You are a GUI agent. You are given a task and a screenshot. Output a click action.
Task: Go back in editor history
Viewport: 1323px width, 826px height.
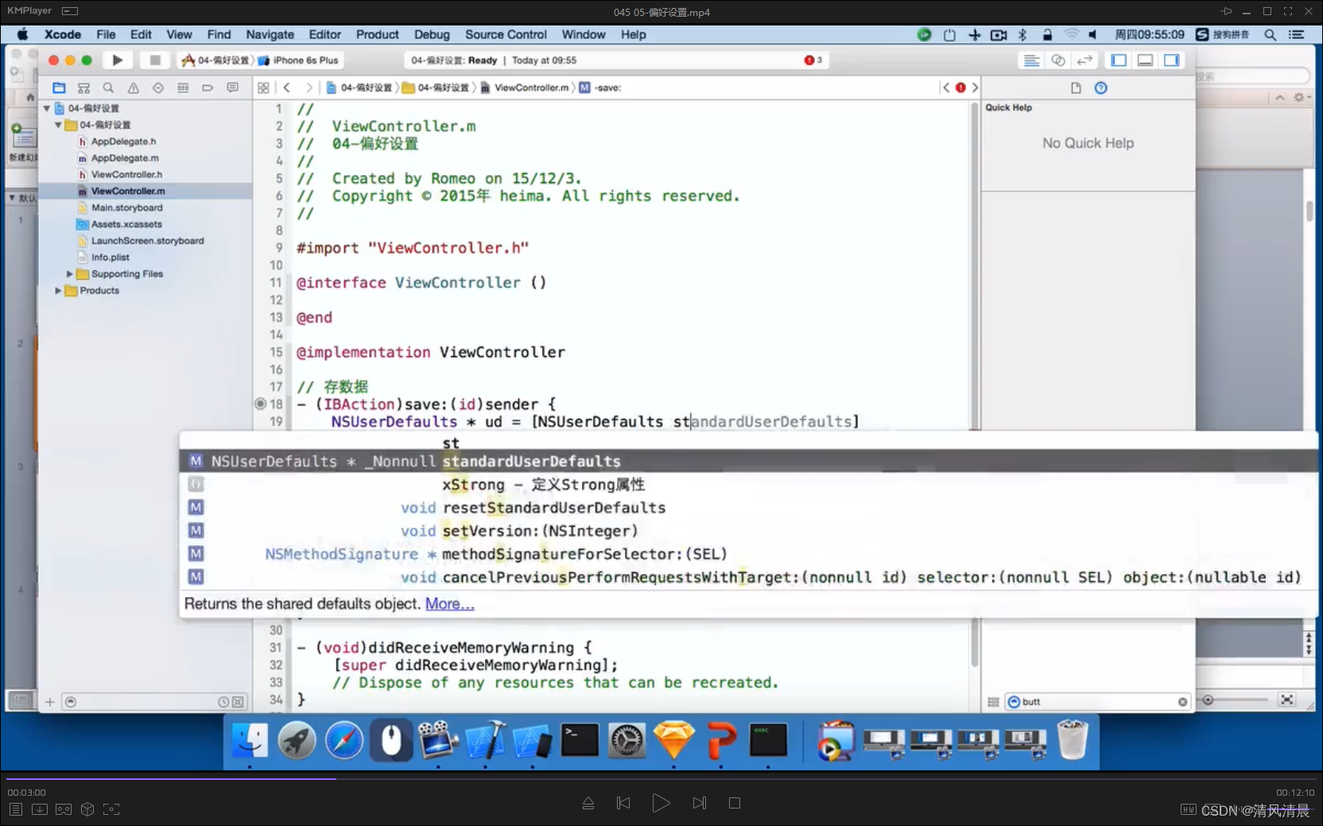click(287, 88)
